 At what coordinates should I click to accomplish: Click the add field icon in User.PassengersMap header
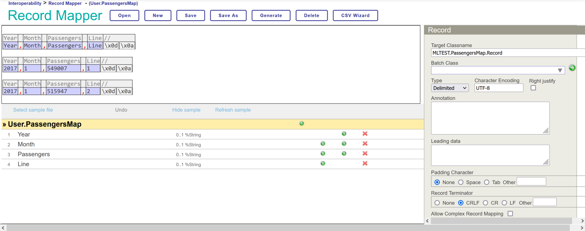(x=302, y=124)
